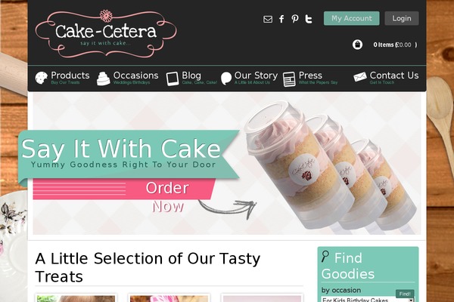
Task: Click the envelope icon beside Contact Us
Action: 360,77
